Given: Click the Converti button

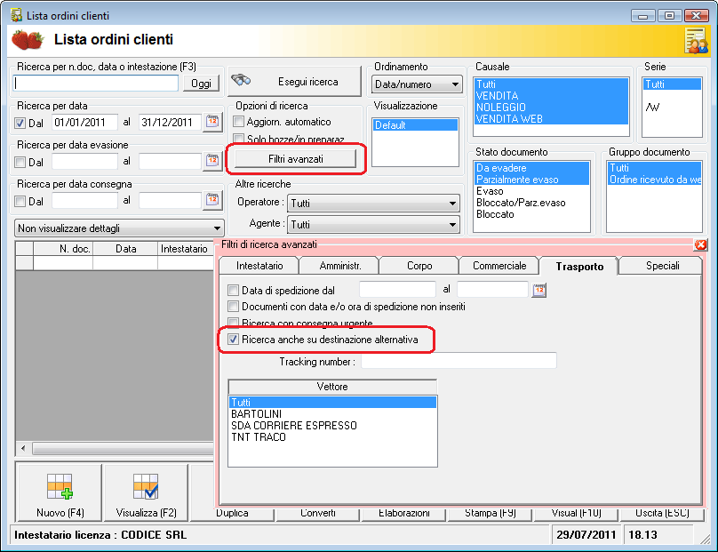Looking at the screenshot, I should pyautogui.click(x=318, y=514).
